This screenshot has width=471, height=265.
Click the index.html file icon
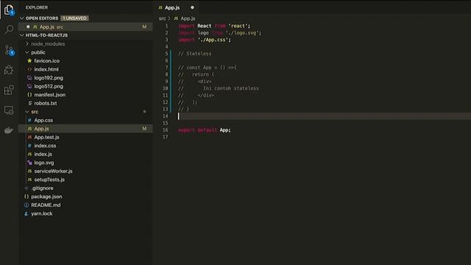(29, 69)
